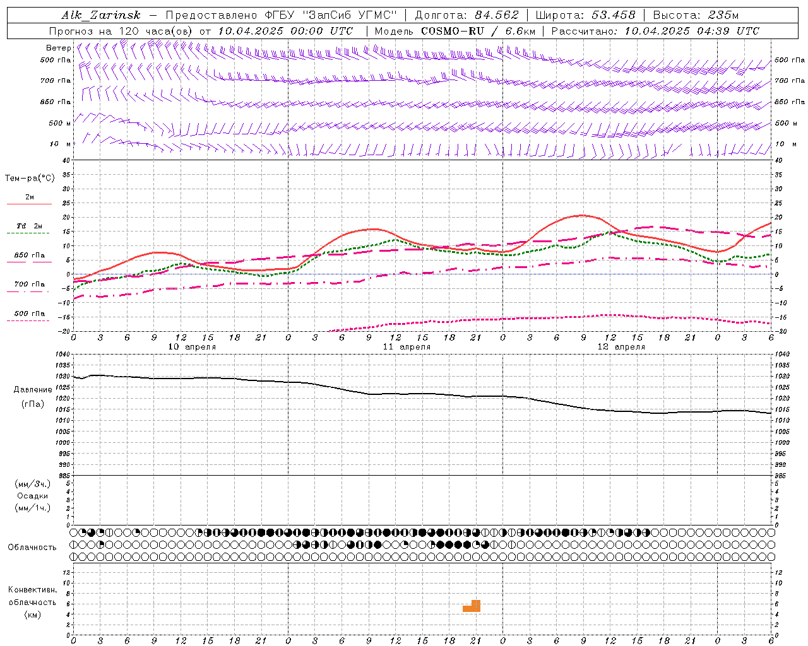Click the date label 12 апреля
The image size is (808, 646).
click(621, 347)
